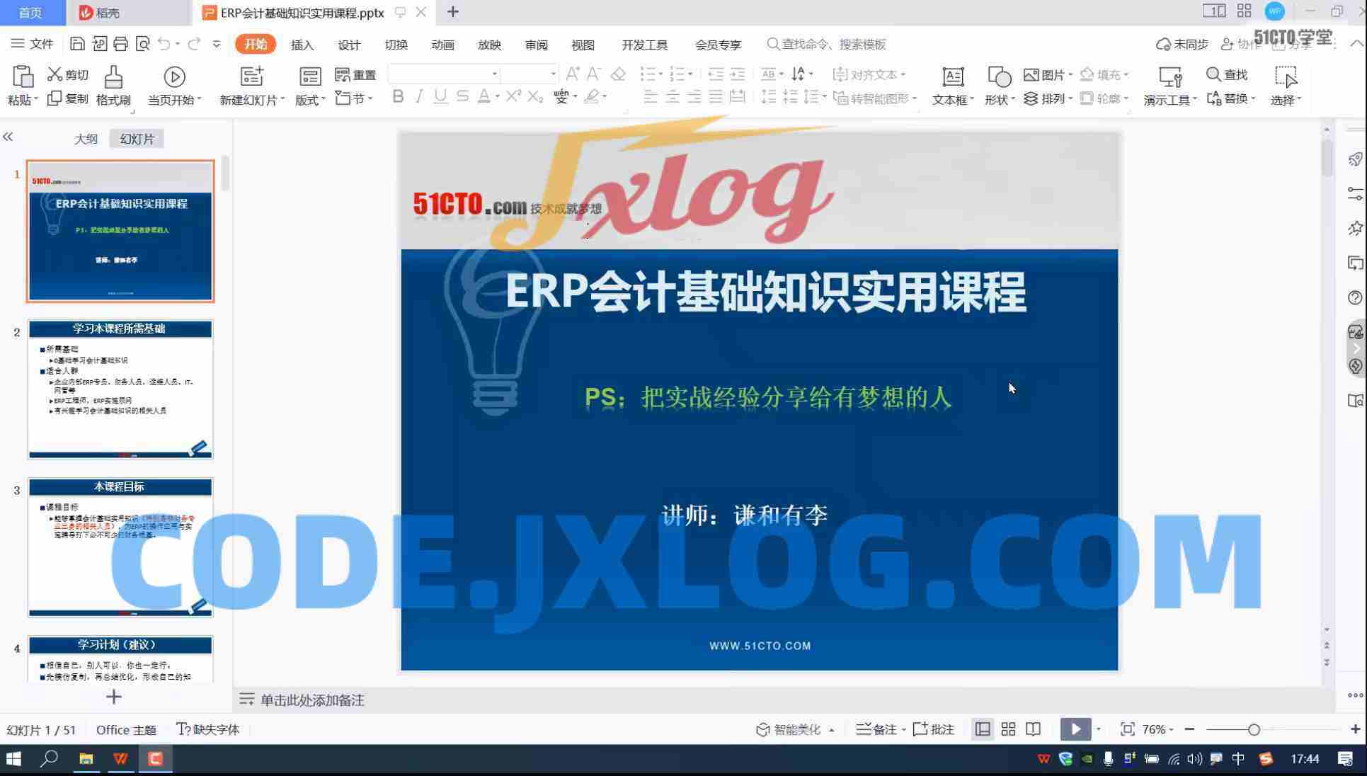The image size is (1367, 776).
Task: Click the Print icon in quick toolbar
Action: (x=120, y=44)
